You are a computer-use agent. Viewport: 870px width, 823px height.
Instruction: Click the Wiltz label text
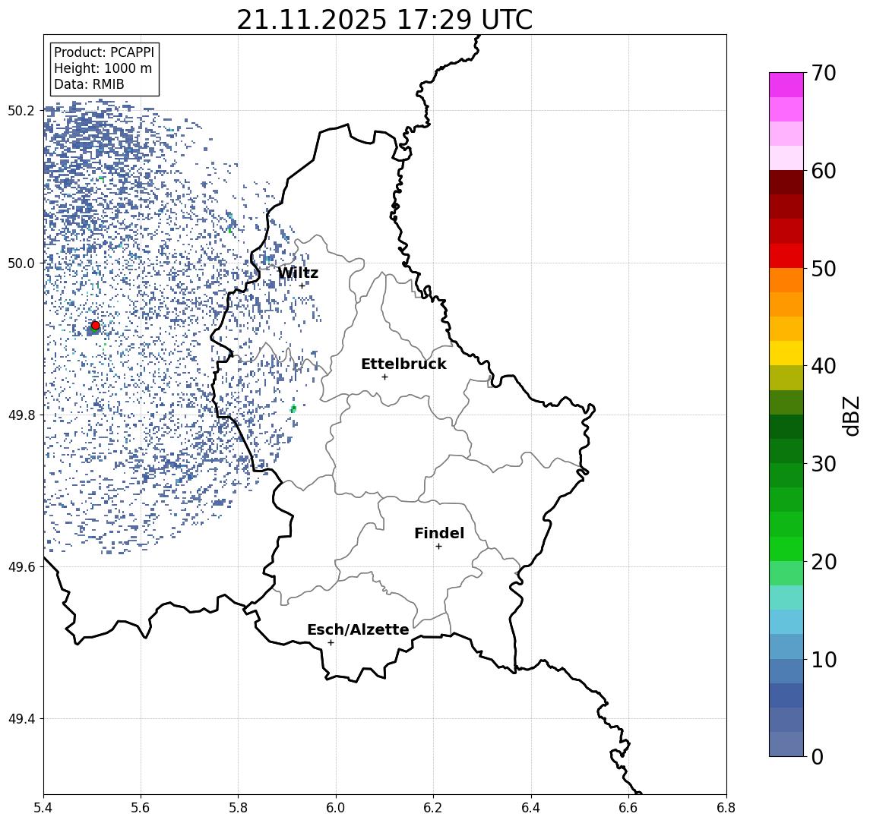tap(298, 273)
